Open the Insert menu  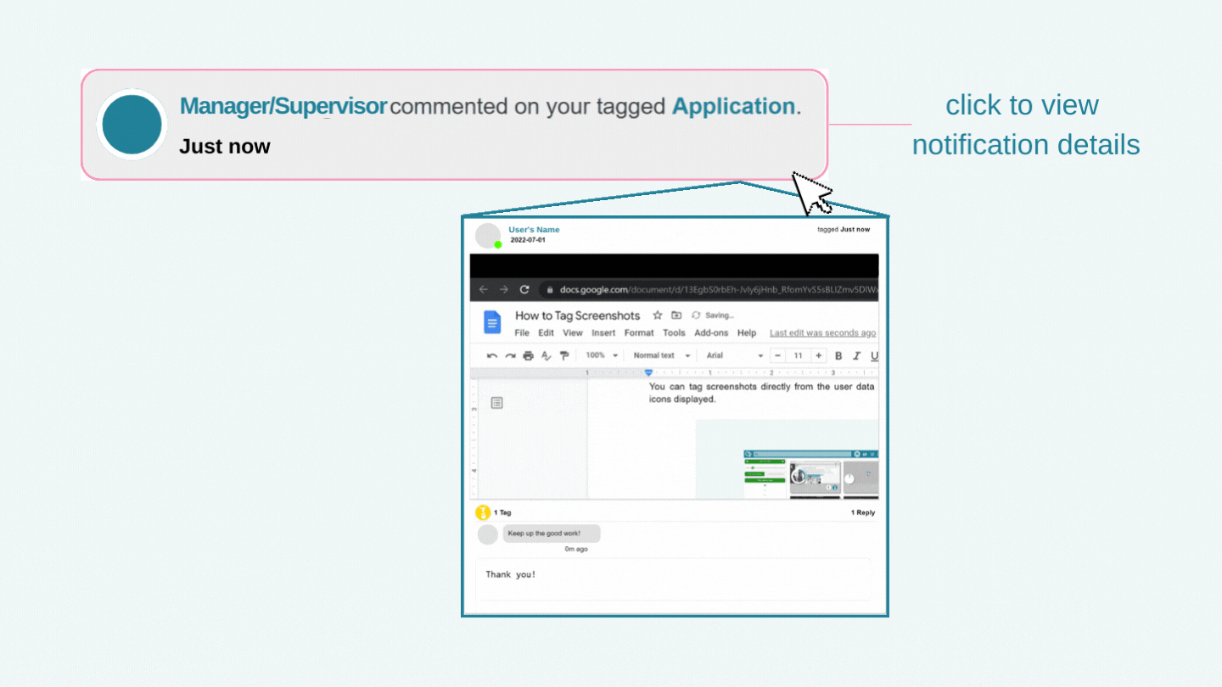(603, 333)
